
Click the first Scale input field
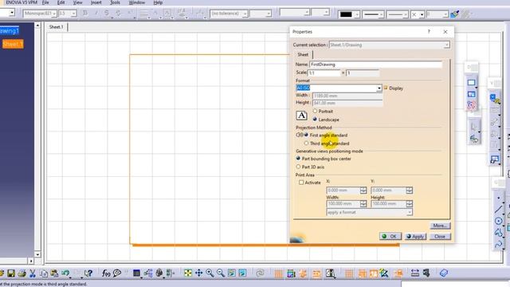point(324,73)
